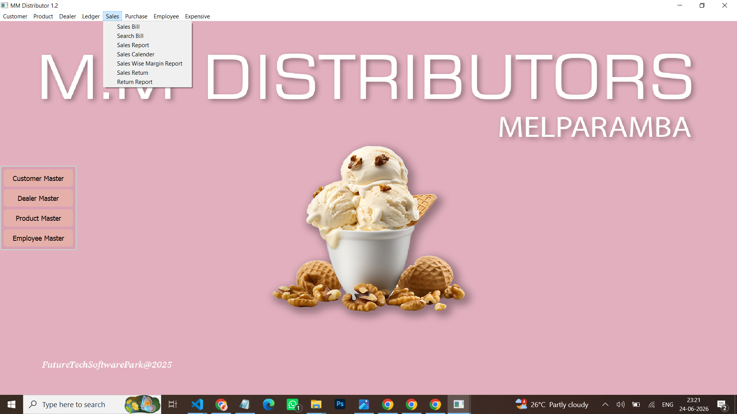
Task: Open the Product Master button
Action: [38, 219]
